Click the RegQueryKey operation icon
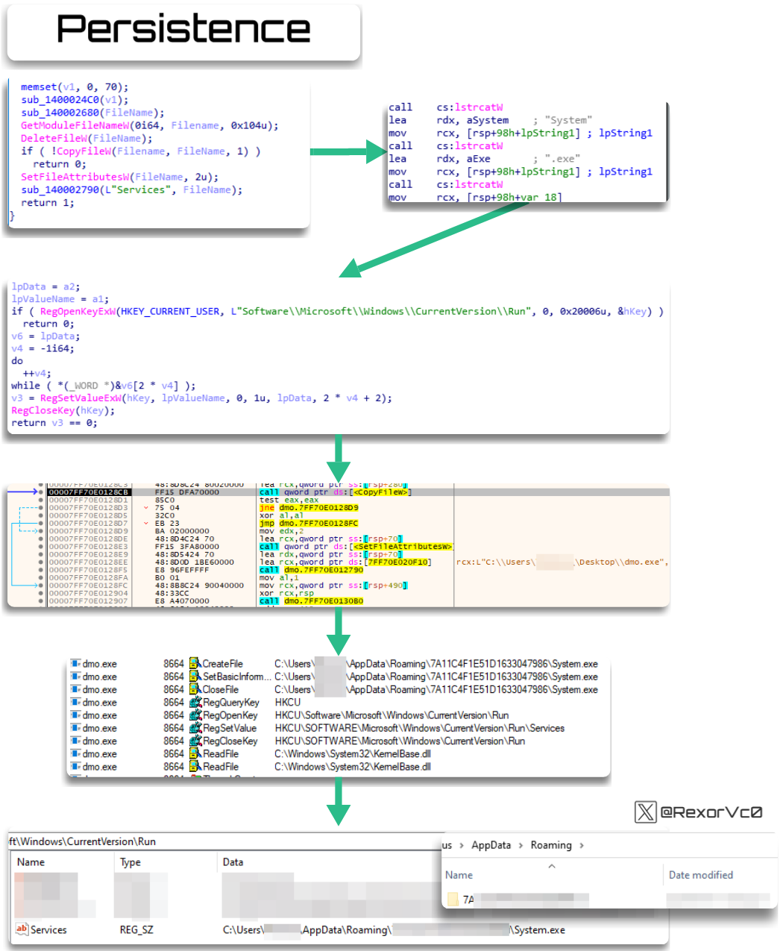The height and width of the screenshot is (951, 783). coord(195,702)
